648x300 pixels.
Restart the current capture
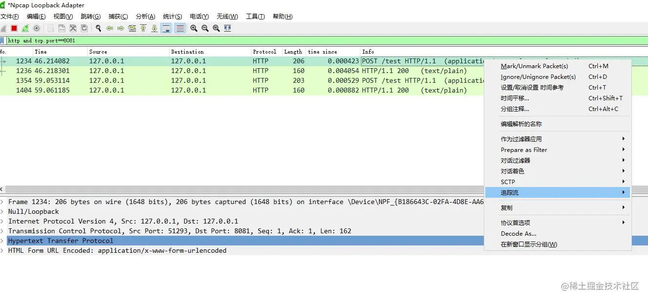coord(25,28)
